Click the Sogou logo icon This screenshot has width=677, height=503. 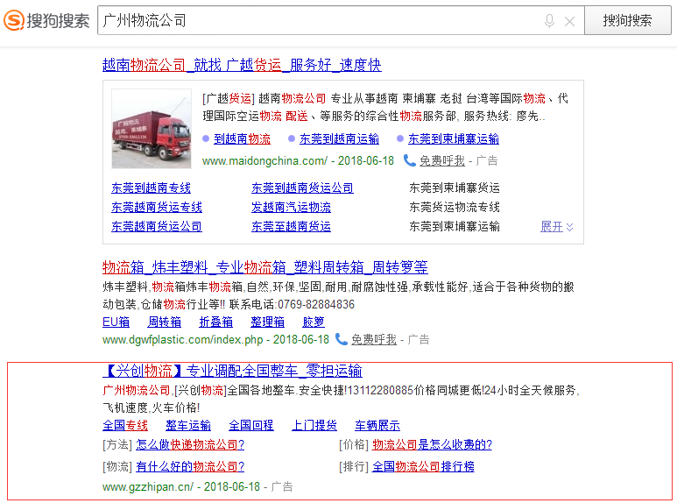click(x=14, y=20)
